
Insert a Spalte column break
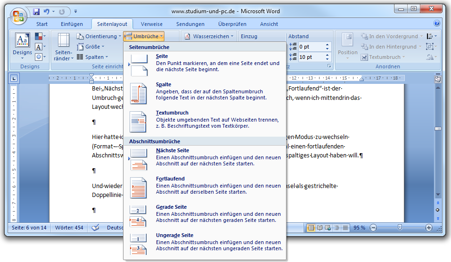point(205,93)
